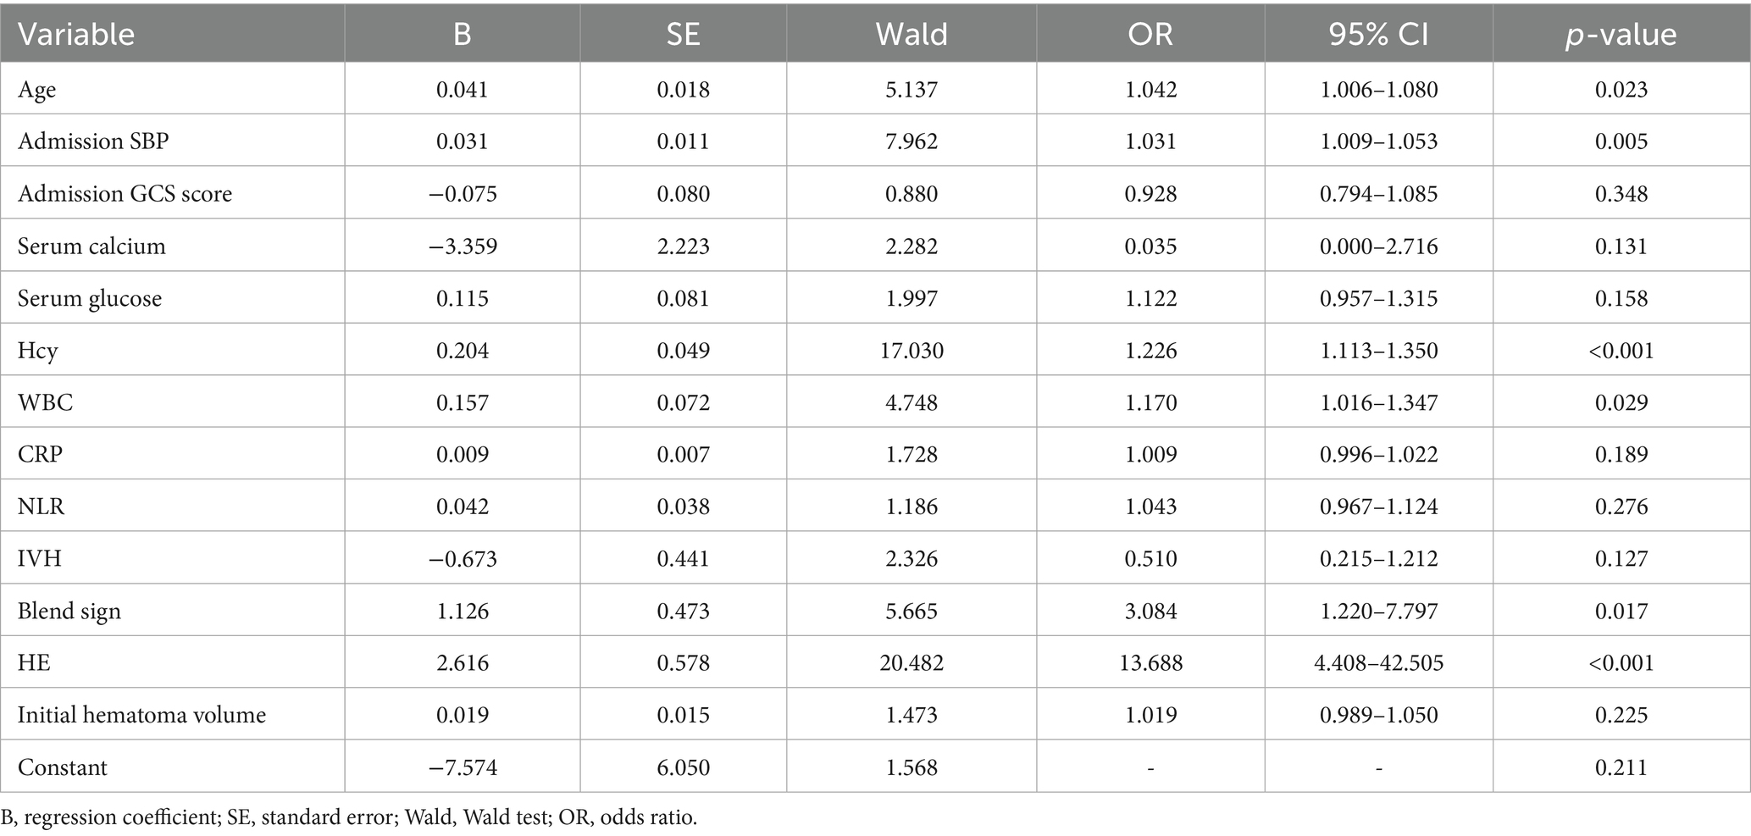1751x836 pixels.
Task: Select the 95% CI column header
Action: [x=1378, y=35]
